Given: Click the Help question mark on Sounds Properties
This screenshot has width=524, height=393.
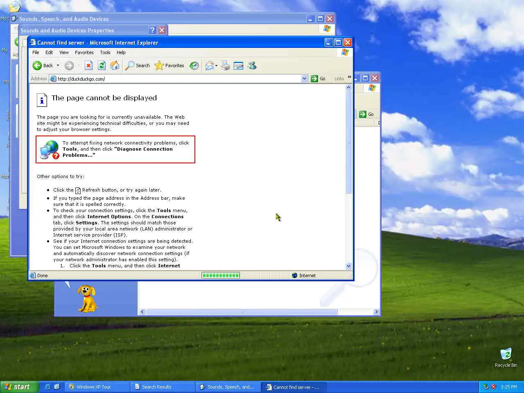Looking at the screenshot, I should [152, 30].
